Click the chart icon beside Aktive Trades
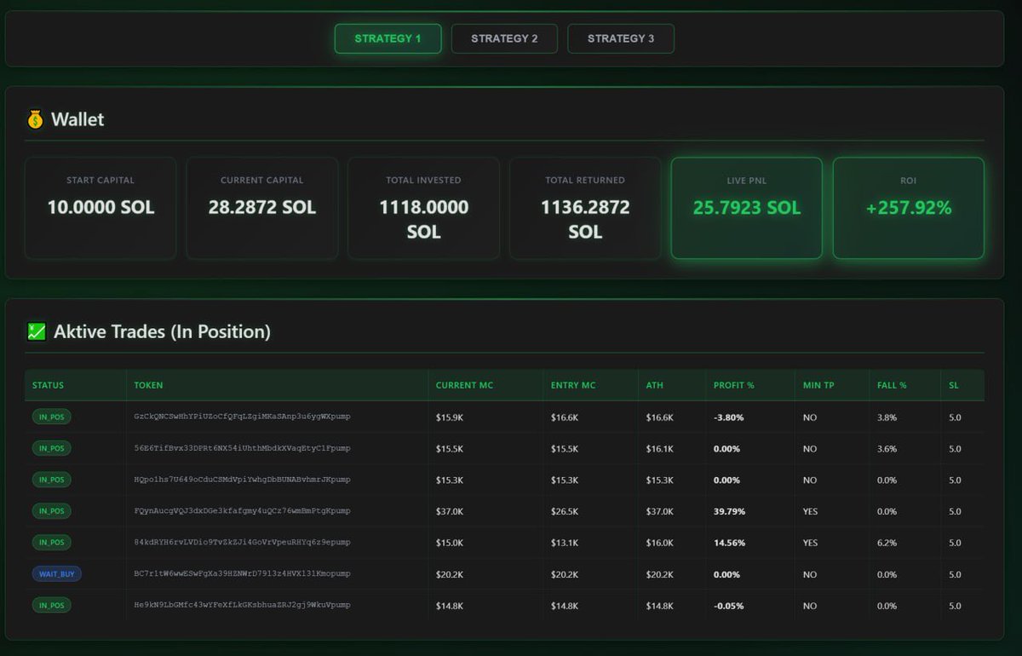The height and width of the screenshot is (656, 1022). pyautogui.click(x=36, y=331)
